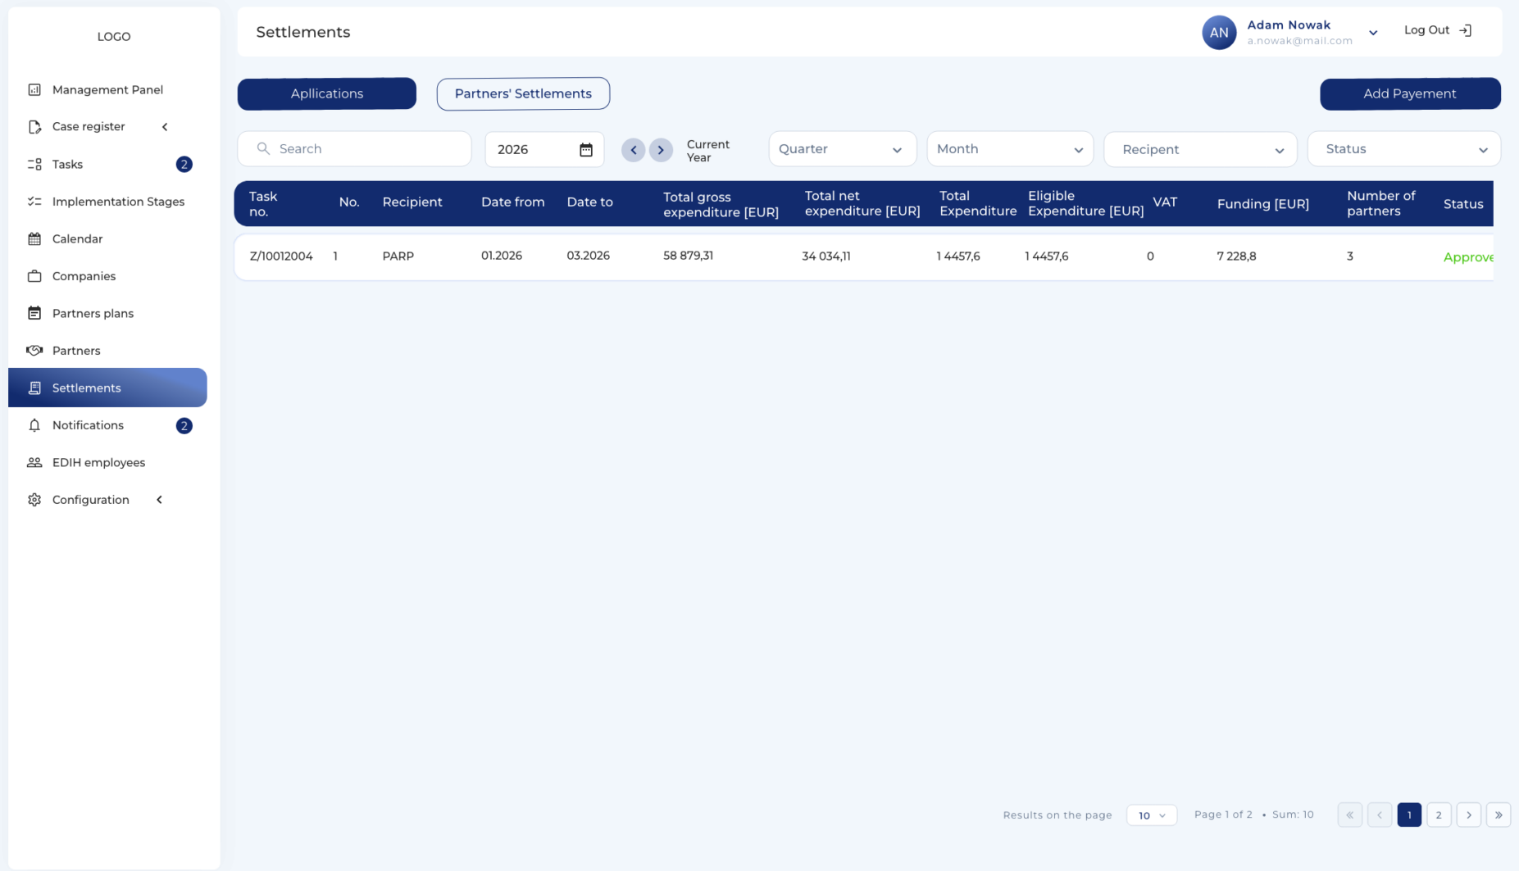1519x871 pixels.
Task: Click the 7 228,8 funding value
Action: tap(1236, 256)
